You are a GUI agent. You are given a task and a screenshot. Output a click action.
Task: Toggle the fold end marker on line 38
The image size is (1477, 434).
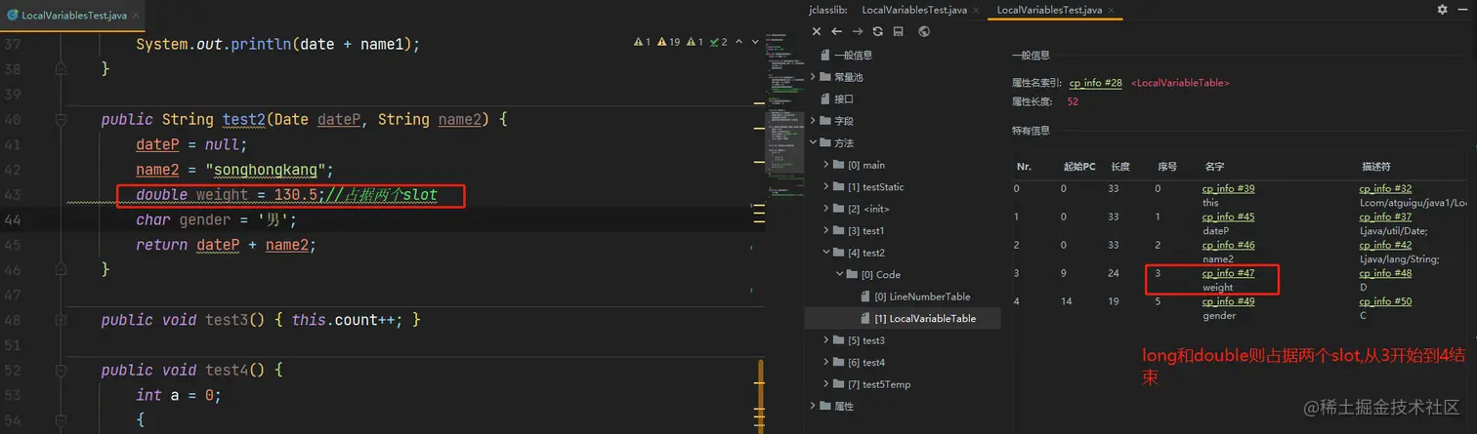point(61,69)
